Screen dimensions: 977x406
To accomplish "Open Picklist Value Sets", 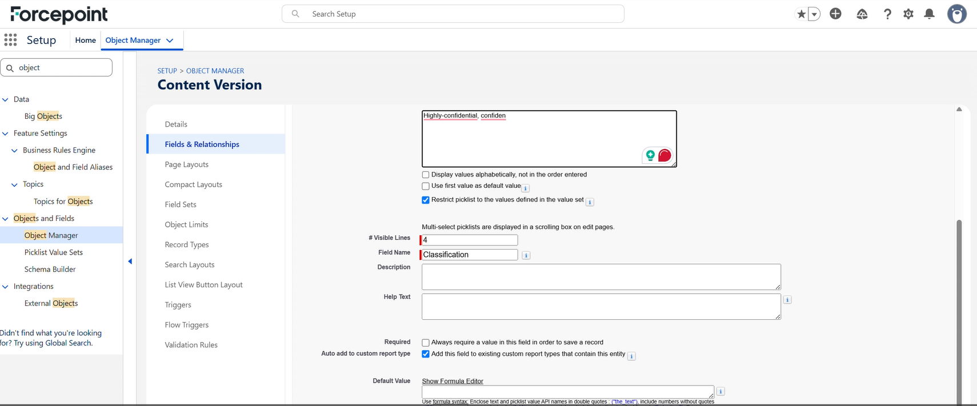I will pos(54,252).
